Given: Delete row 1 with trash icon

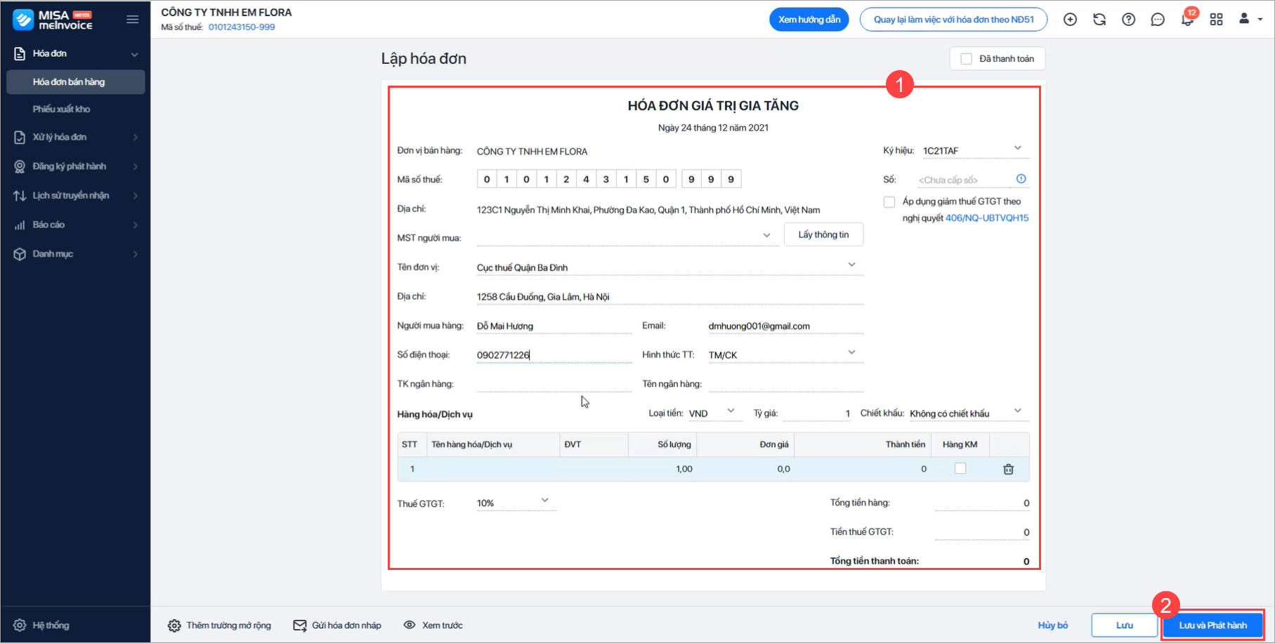Looking at the screenshot, I should point(1008,469).
